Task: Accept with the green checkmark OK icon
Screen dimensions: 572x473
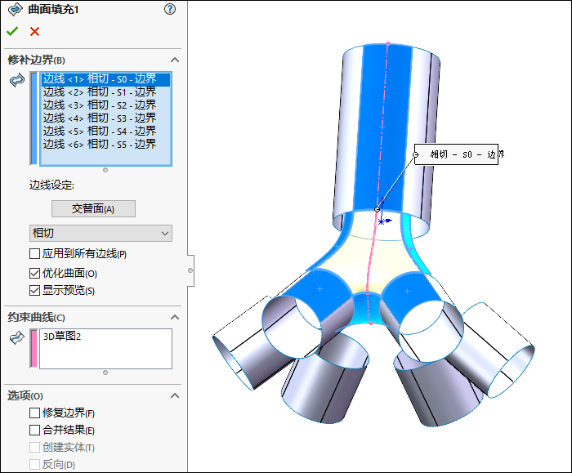Action: coord(12,31)
